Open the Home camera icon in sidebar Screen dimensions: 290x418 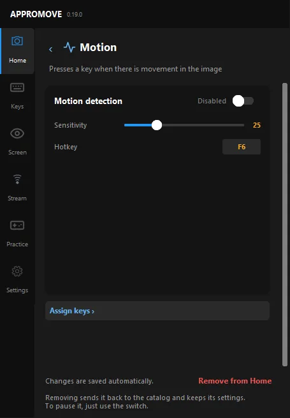17,41
